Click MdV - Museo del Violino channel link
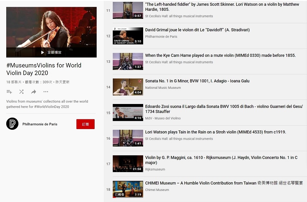The height and width of the screenshot is (202, 307). coord(163,118)
